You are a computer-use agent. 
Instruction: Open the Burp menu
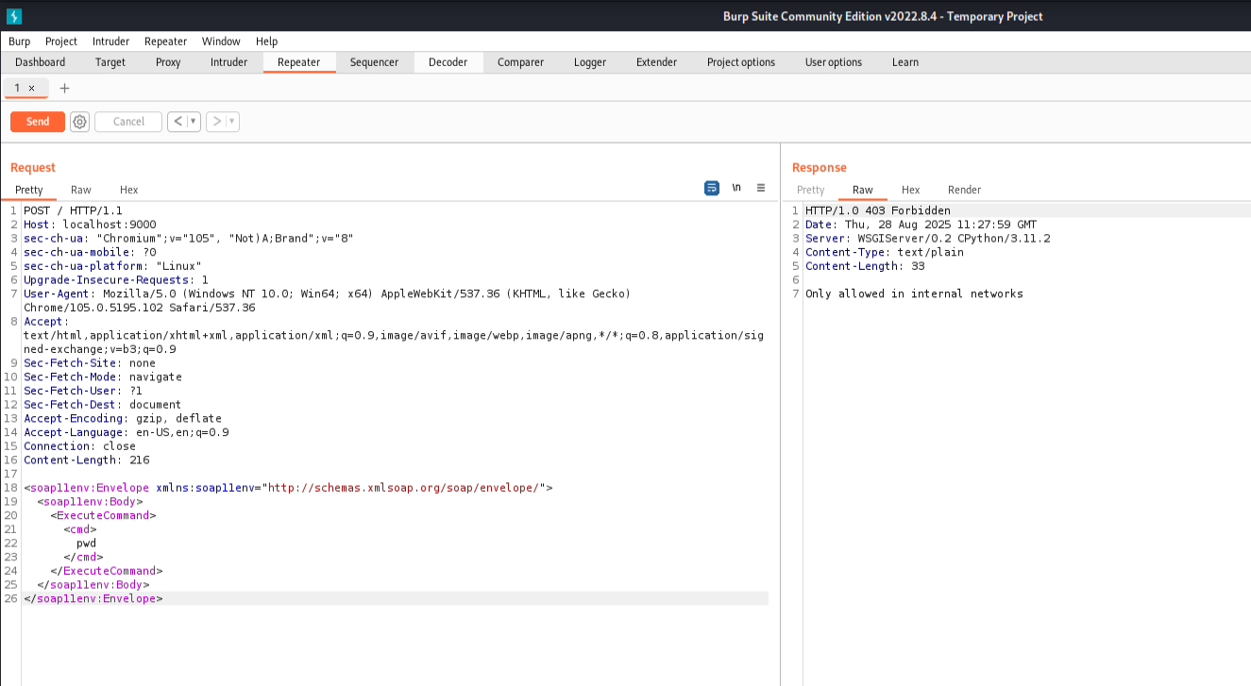pos(19,42)
